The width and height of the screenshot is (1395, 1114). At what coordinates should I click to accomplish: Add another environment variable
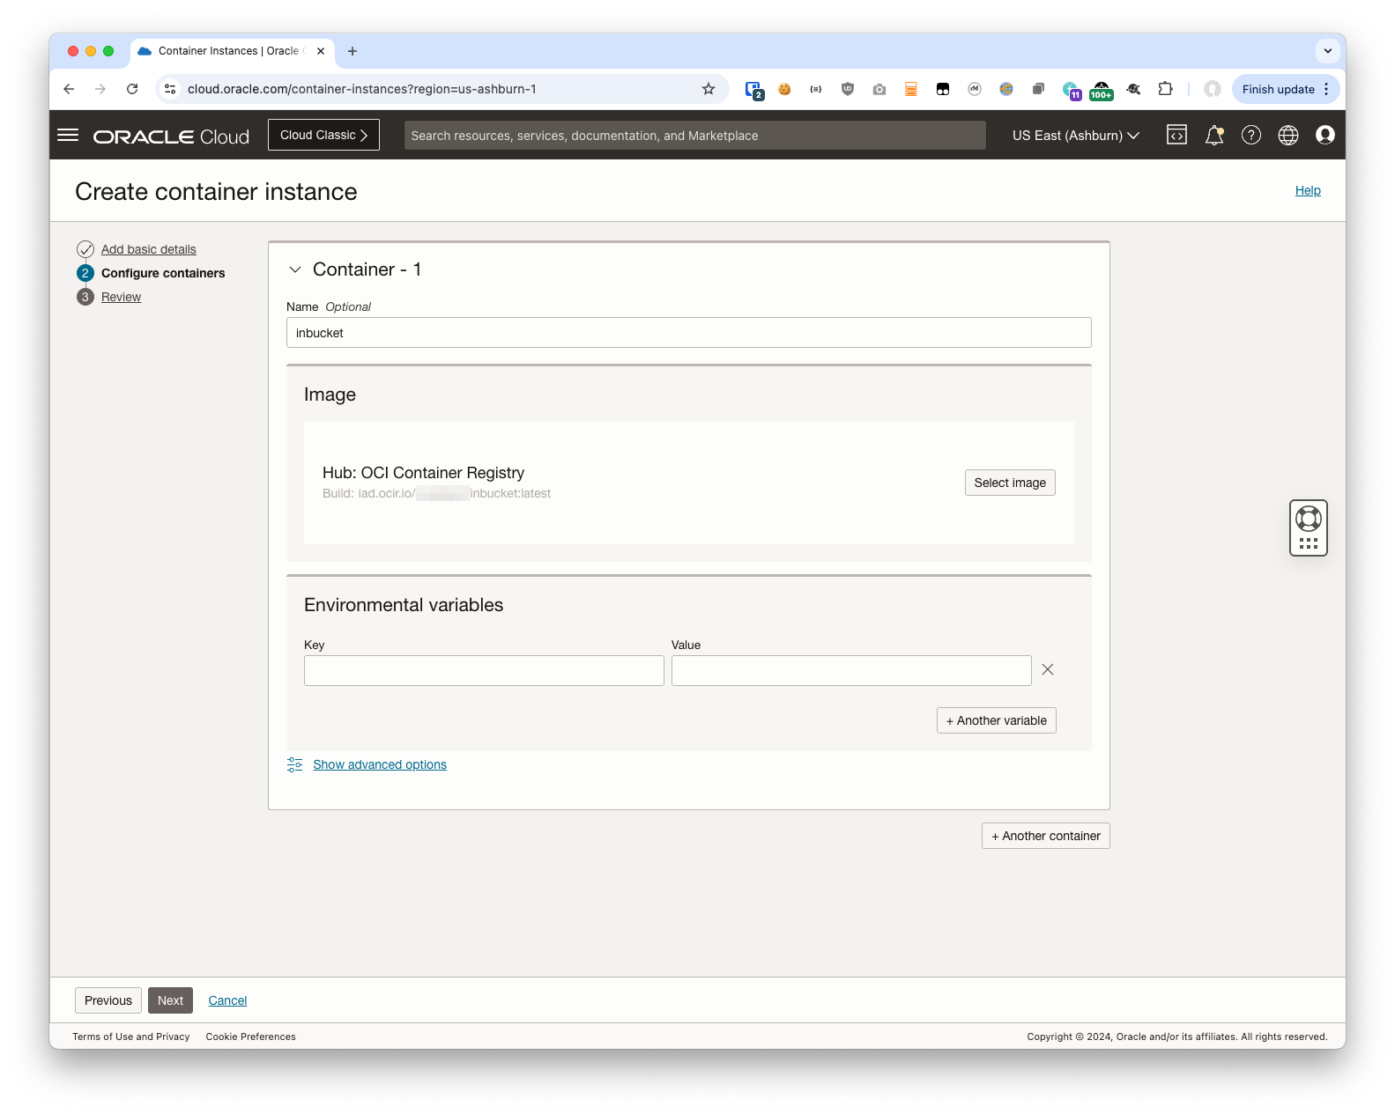click(997, 720)
